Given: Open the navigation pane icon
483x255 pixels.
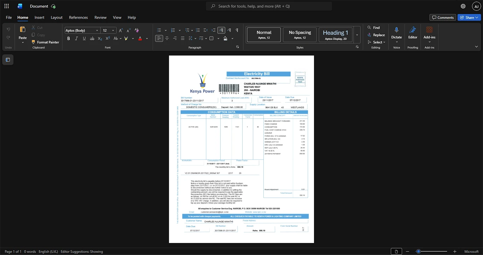Looking at the screenshot, I should pos(8,60).
